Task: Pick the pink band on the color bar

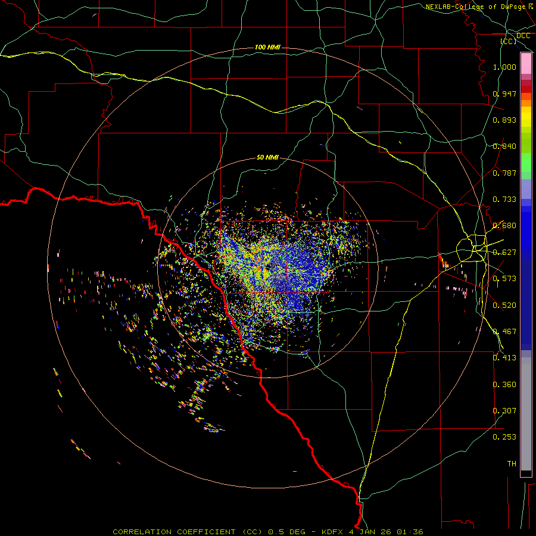Action: 526,64
